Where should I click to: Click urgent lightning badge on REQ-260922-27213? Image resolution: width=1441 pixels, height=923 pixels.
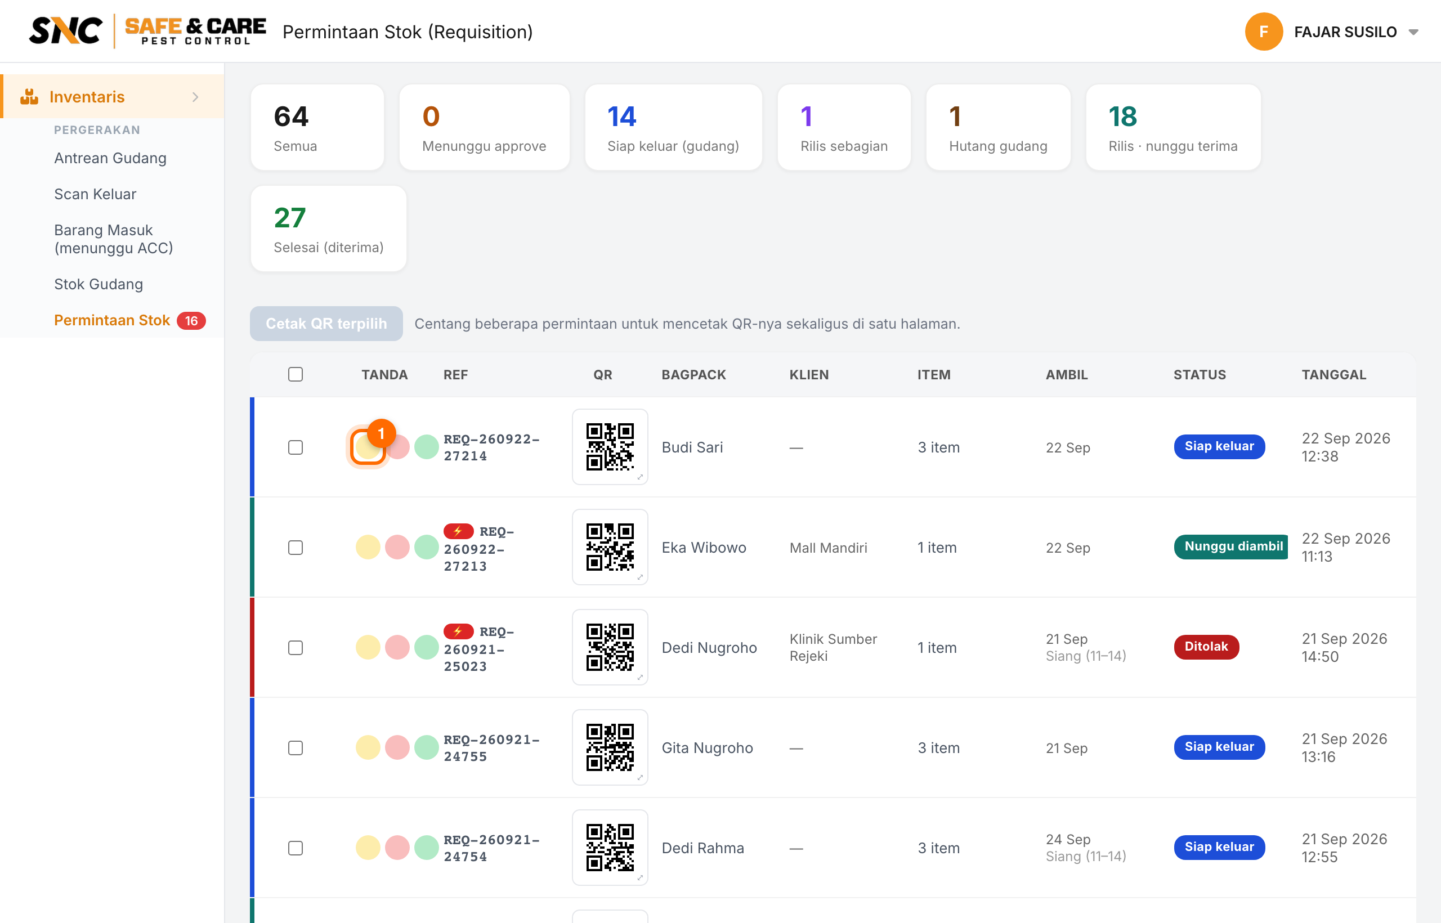point(459,531)
